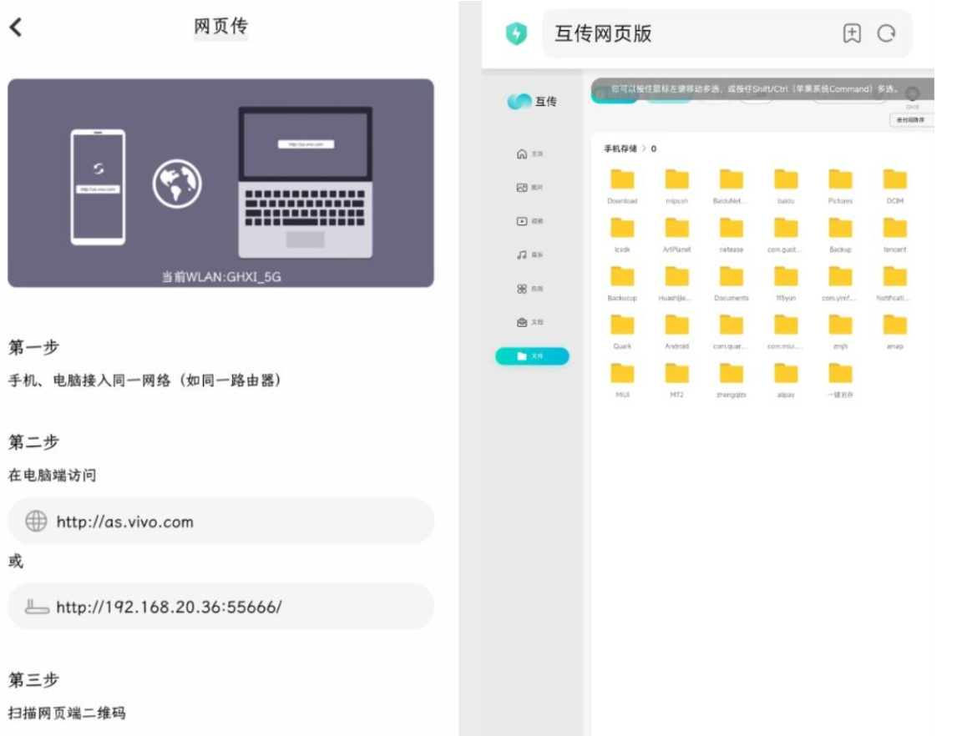Screen dimensions: 957x736
Task: Select the highlighted files tab in sidebar
Action: tap(532, 356)
